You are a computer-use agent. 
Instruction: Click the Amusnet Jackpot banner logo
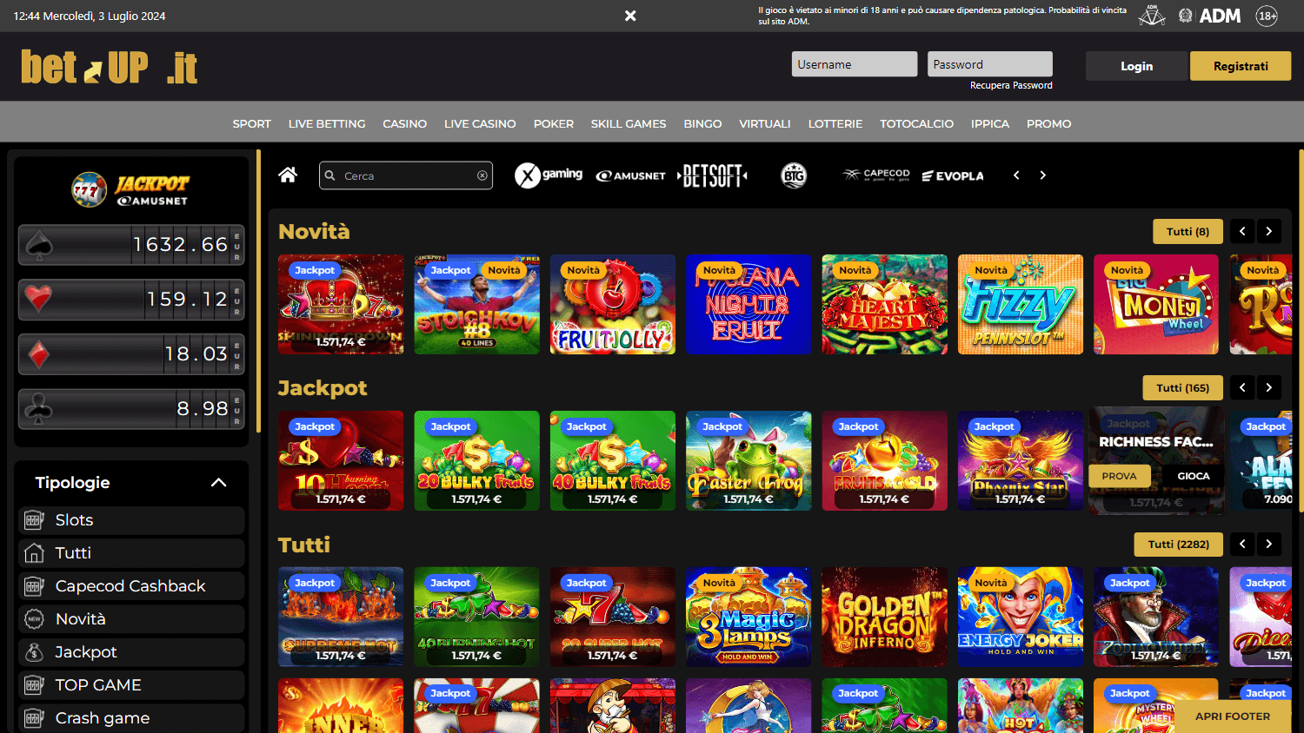(131, 189)
